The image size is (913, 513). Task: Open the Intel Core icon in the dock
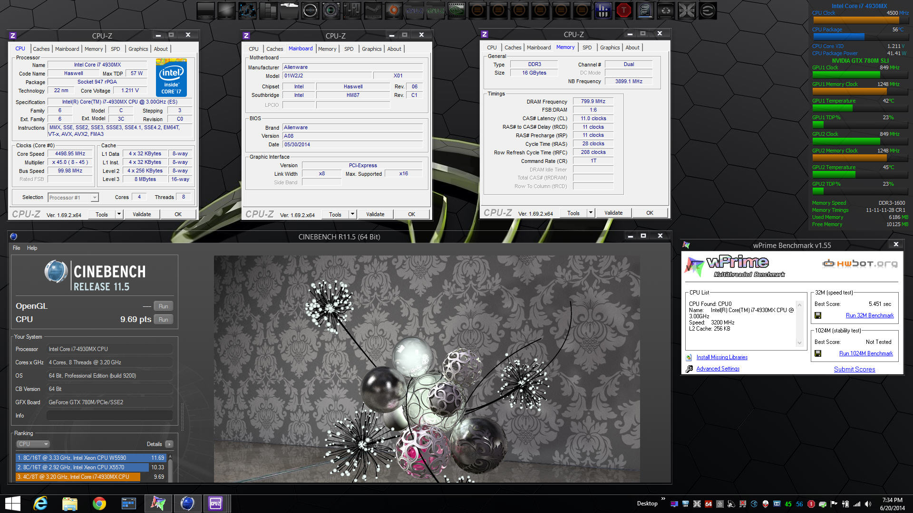click(x=645, y=10)
